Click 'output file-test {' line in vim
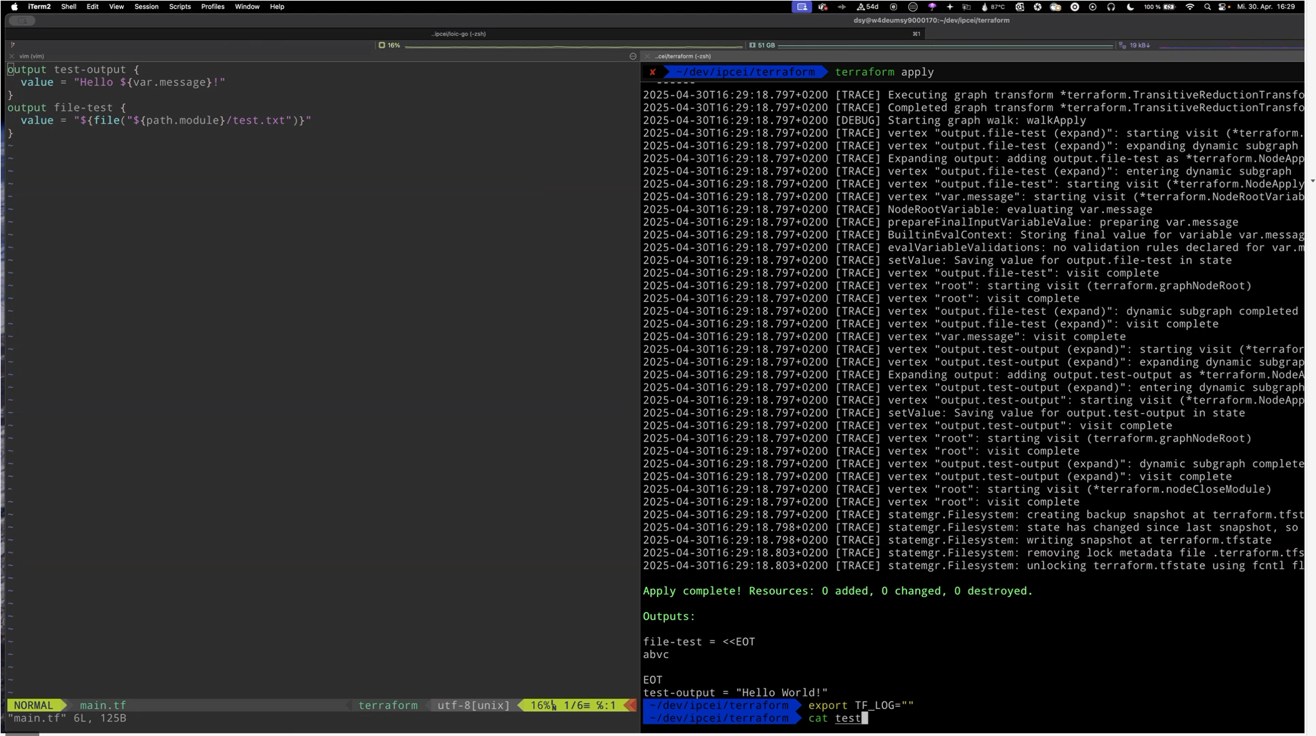 click(x=66, y=108)
